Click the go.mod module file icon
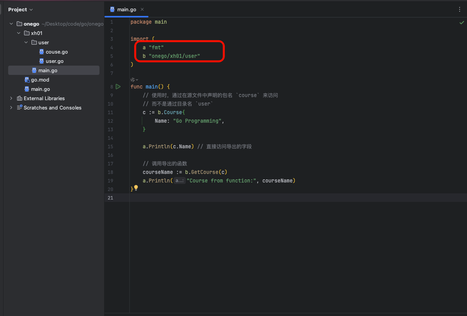This screenshot has height=316, width=467. tap(27, 80)
